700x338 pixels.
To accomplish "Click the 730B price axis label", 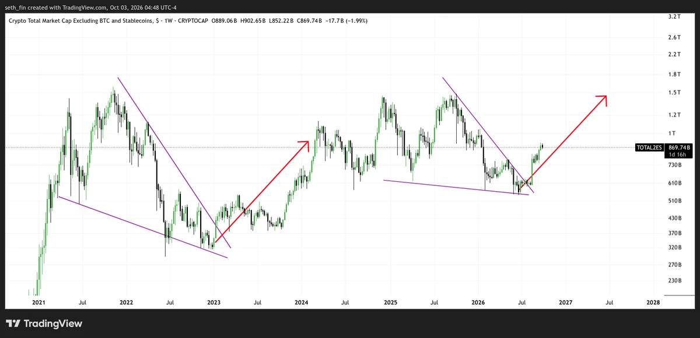I will pos(675,166).
